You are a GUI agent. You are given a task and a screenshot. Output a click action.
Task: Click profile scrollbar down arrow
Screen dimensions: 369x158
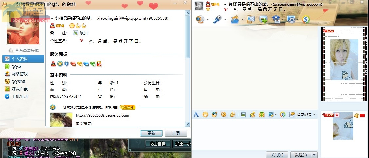click(x=187, y=124)
